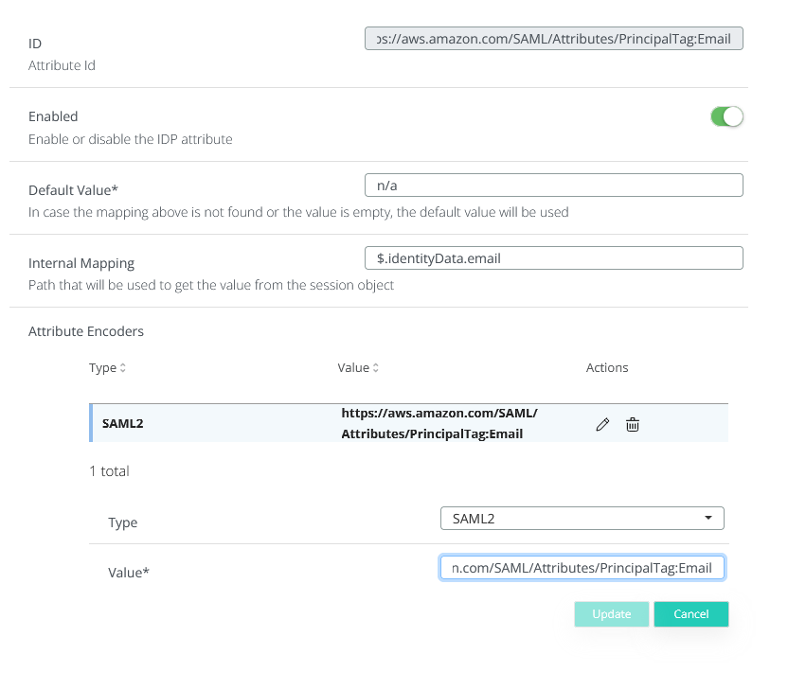Click the Value column header

pyautogui.click(x=352, y=368)
